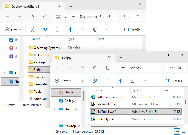Click pinned Pictures icon in DeploymentShare$ sidebar
The width and height of the screenshot is (188, 135).
pos(11,40)
